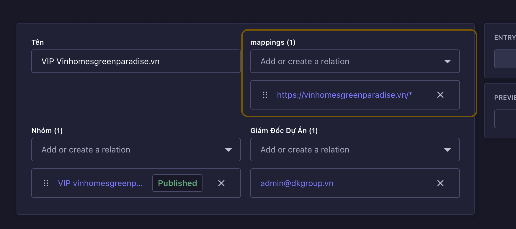Focus the Nhóm relation search box
The width and height of the screenshot is (516, 229).
(x=127, y=150)
